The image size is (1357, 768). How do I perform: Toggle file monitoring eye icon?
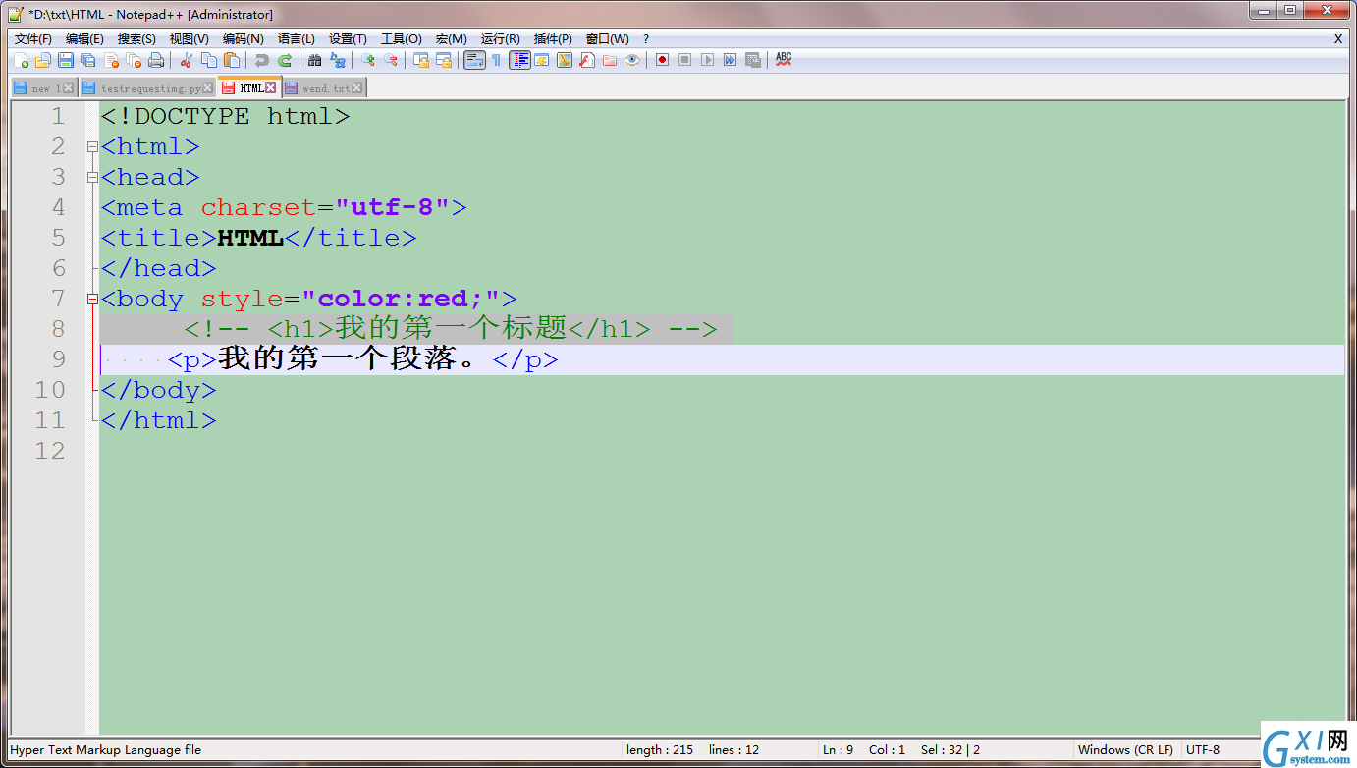pyautogui.click(x=632, y=60)
